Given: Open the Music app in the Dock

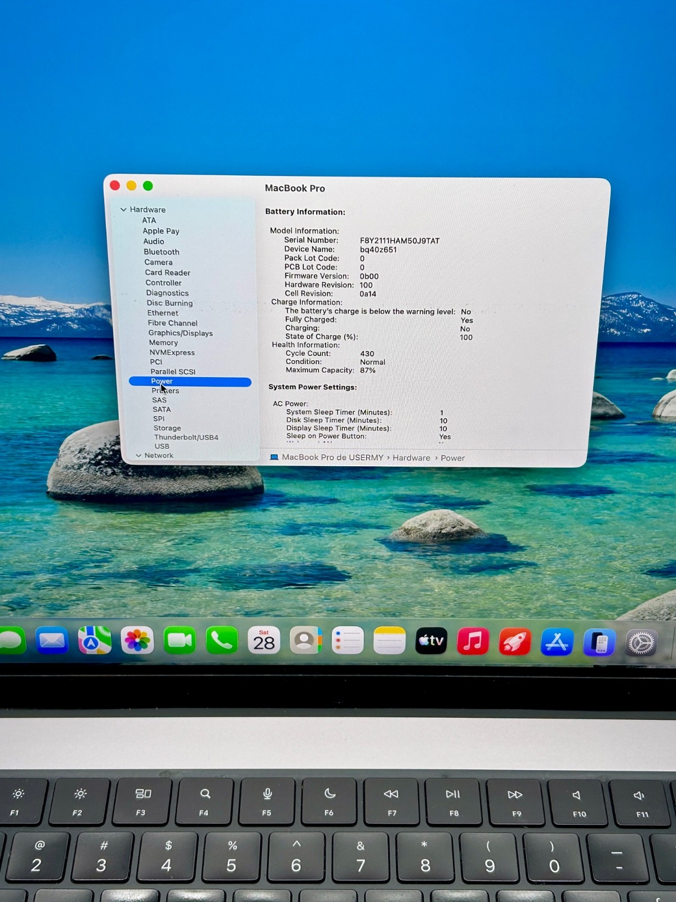Looking at the screenshot, I should coord(473,642).
